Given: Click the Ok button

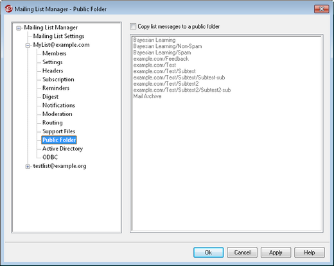Looking at the screenshot, I should pyautogui.click(x=209, y=253).
